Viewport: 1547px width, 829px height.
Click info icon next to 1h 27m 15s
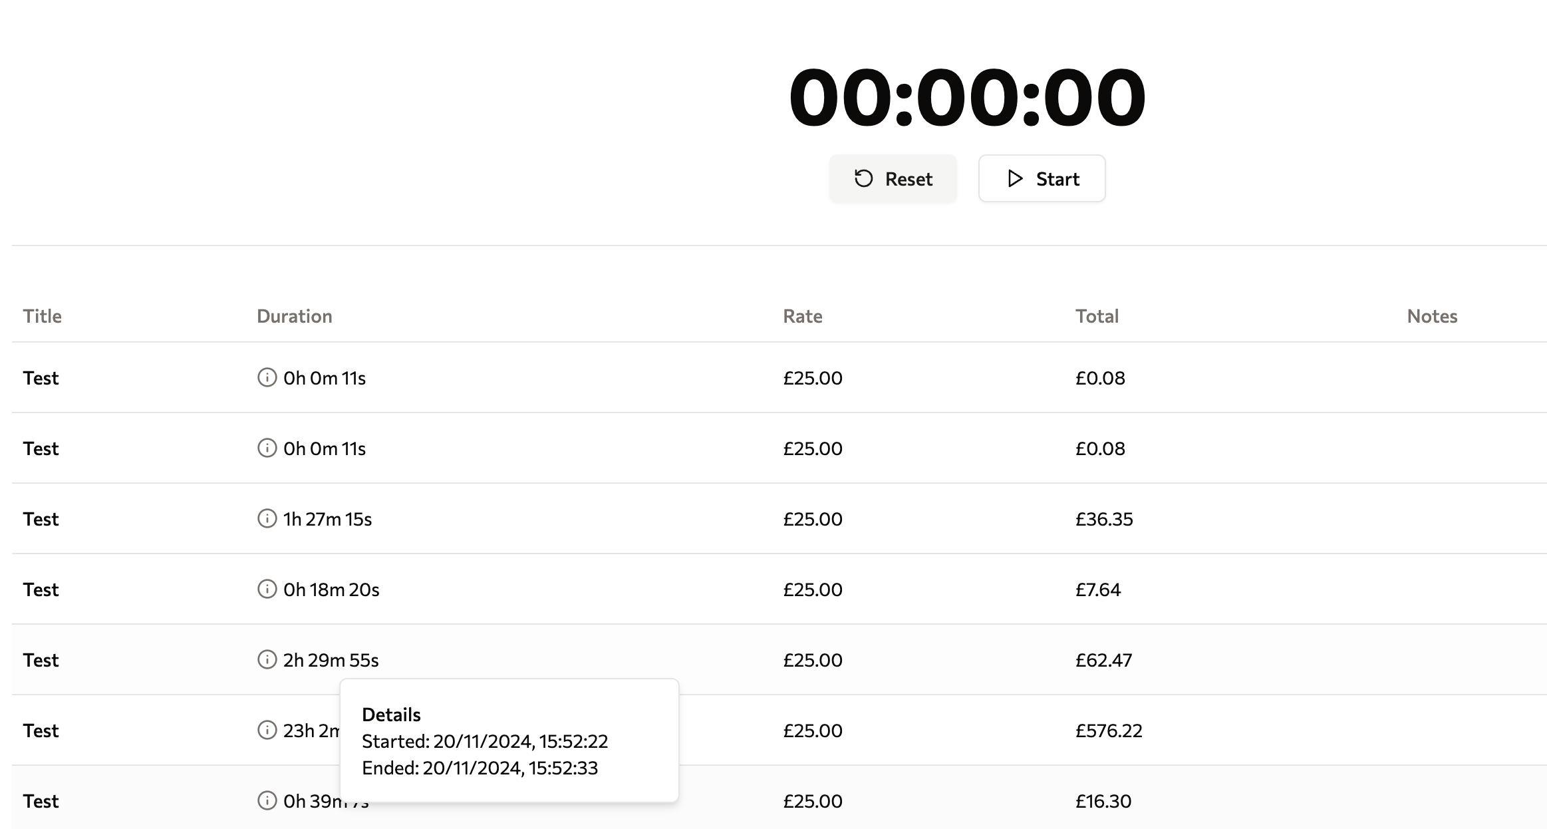(x=267, y=519)
